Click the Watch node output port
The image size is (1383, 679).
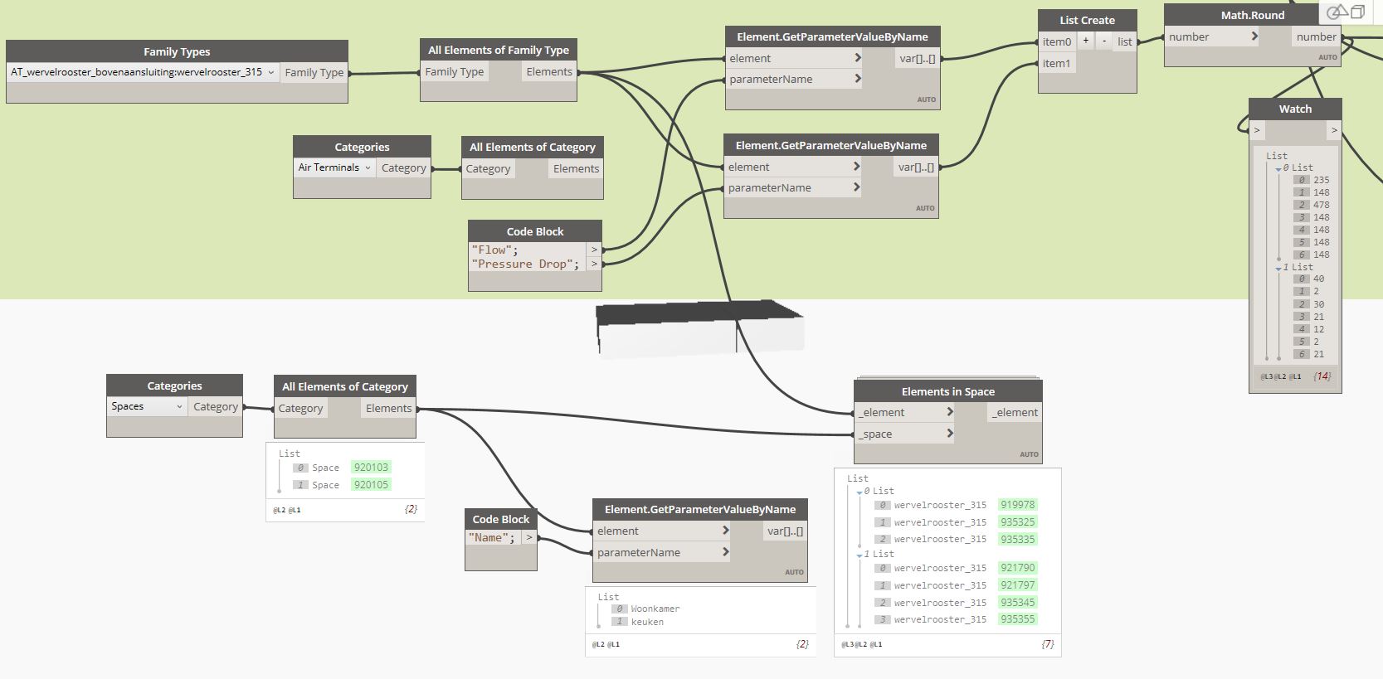tap(1334, 130)
